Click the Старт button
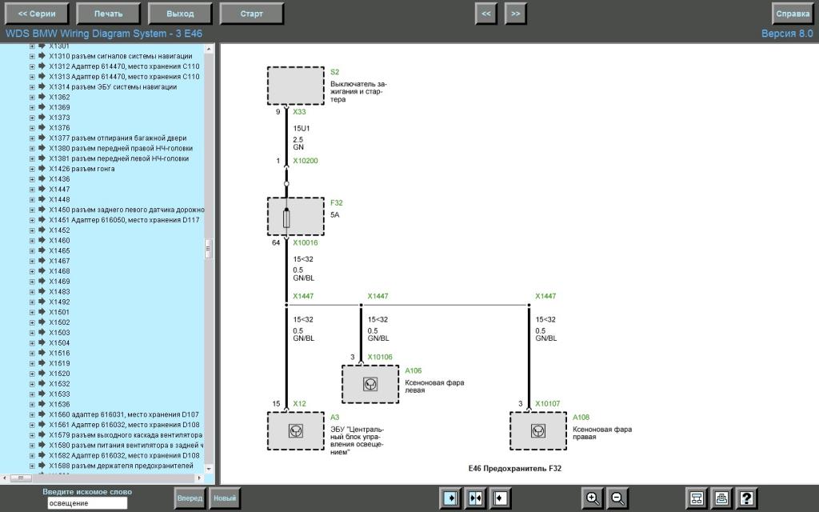The width and height of the screenshot is (819, 512). pyautogui.click(x=252, y=14)
